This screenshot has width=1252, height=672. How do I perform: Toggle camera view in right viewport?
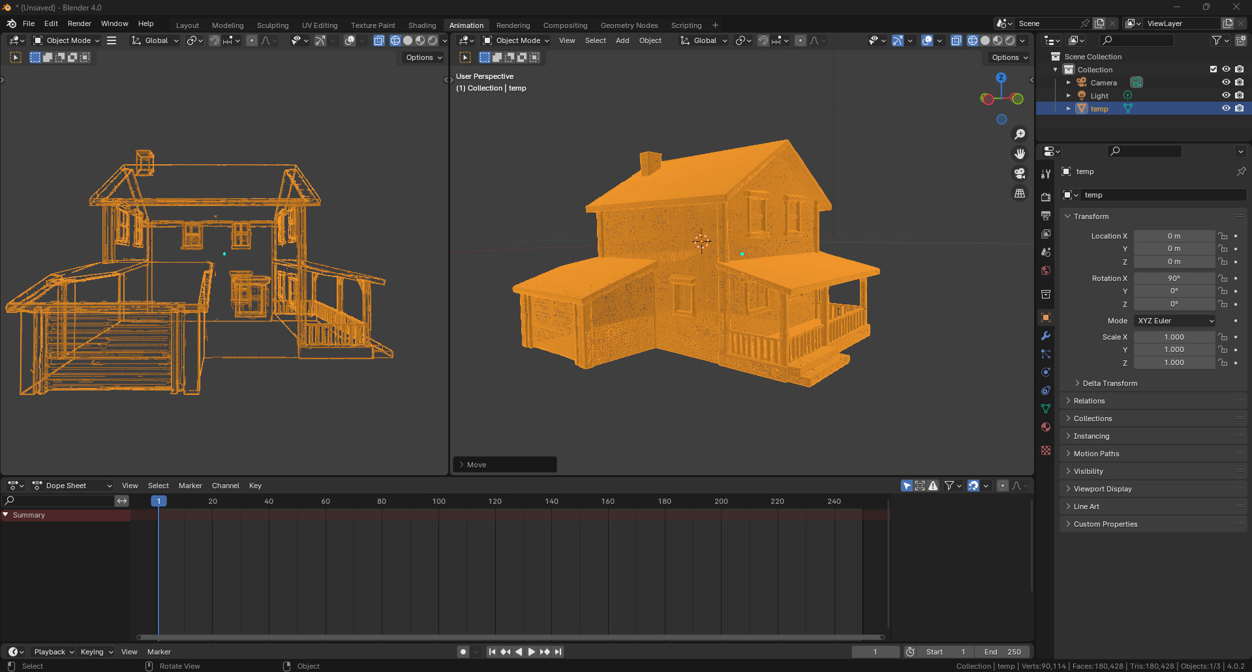[x=1020, y=173]
